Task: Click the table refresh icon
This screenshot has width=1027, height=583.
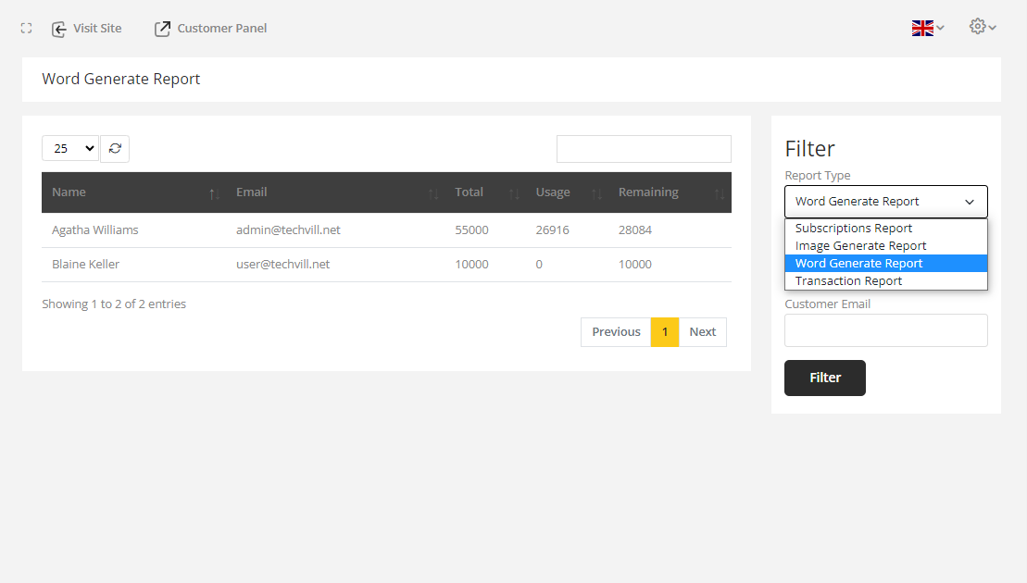Action: [x=115, y=148]
